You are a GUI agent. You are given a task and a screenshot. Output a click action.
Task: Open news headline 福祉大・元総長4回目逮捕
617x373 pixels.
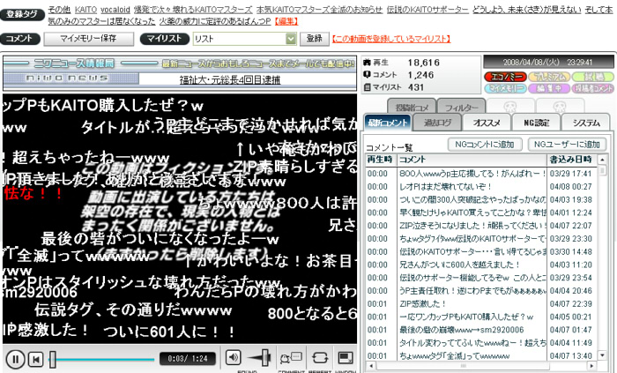tap(230, 80)
